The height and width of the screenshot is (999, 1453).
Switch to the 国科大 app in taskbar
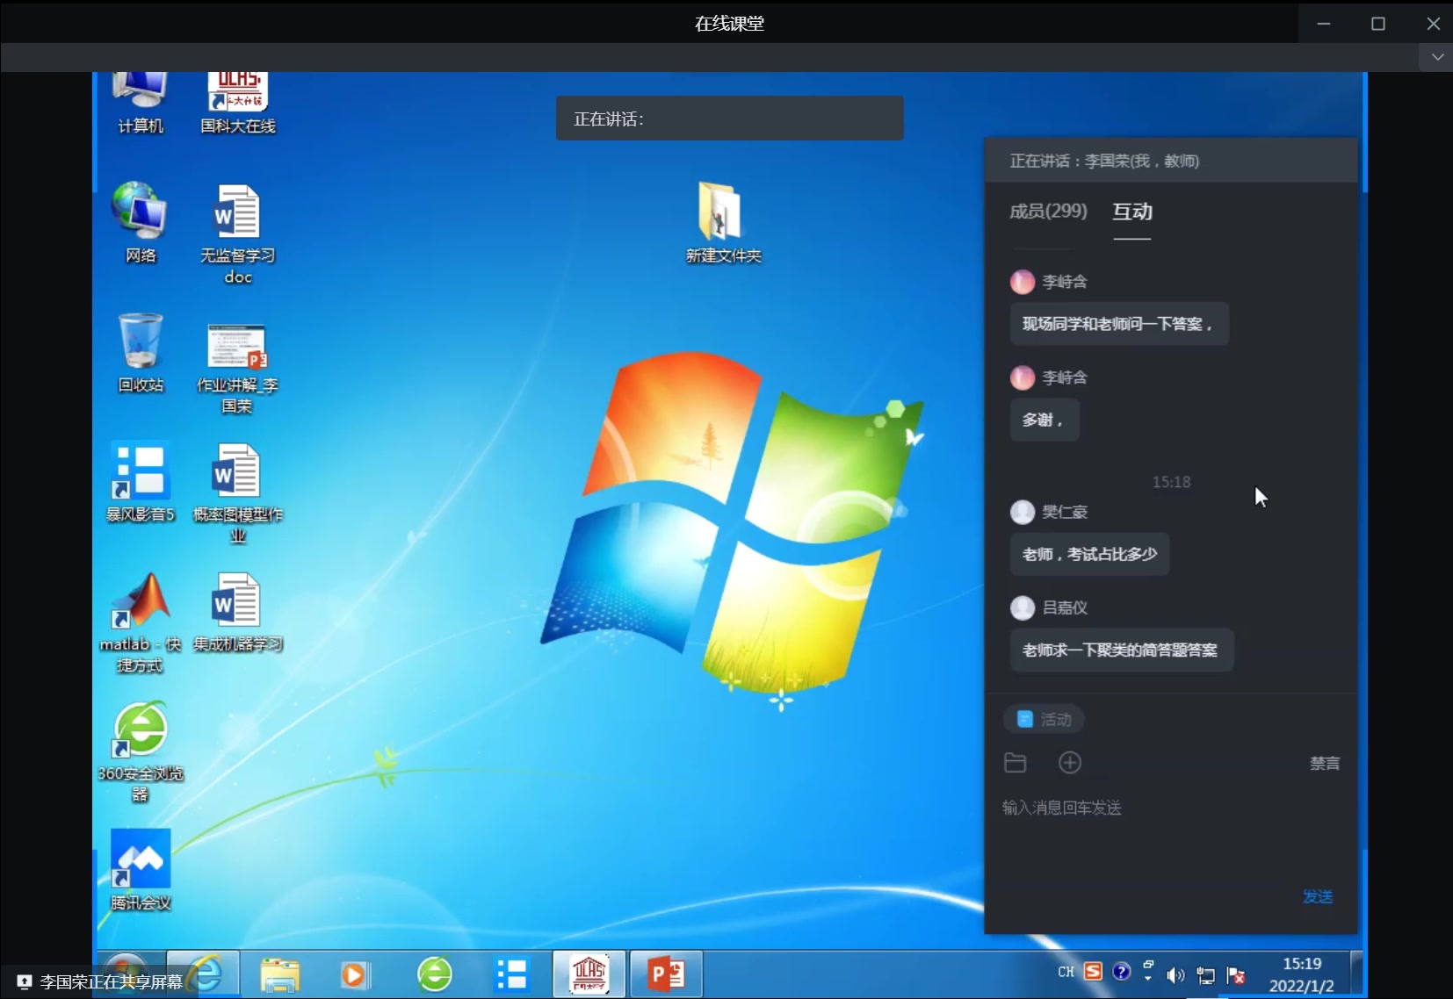pos(589,974)
